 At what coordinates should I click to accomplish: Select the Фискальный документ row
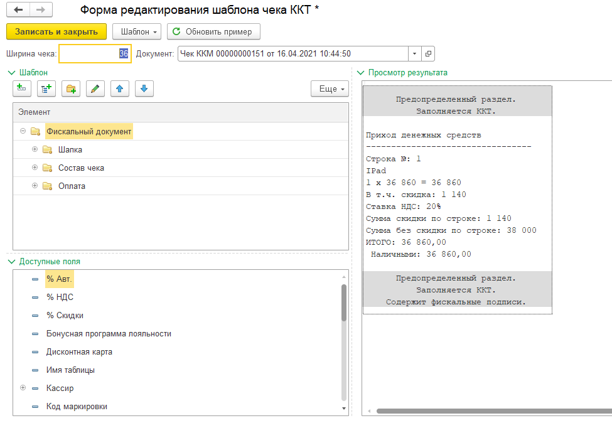point(181,132)
